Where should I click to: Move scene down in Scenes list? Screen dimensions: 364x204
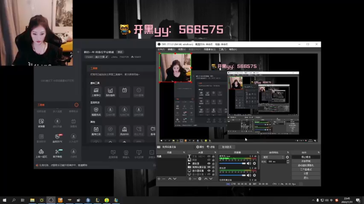[x=175, y=179]
